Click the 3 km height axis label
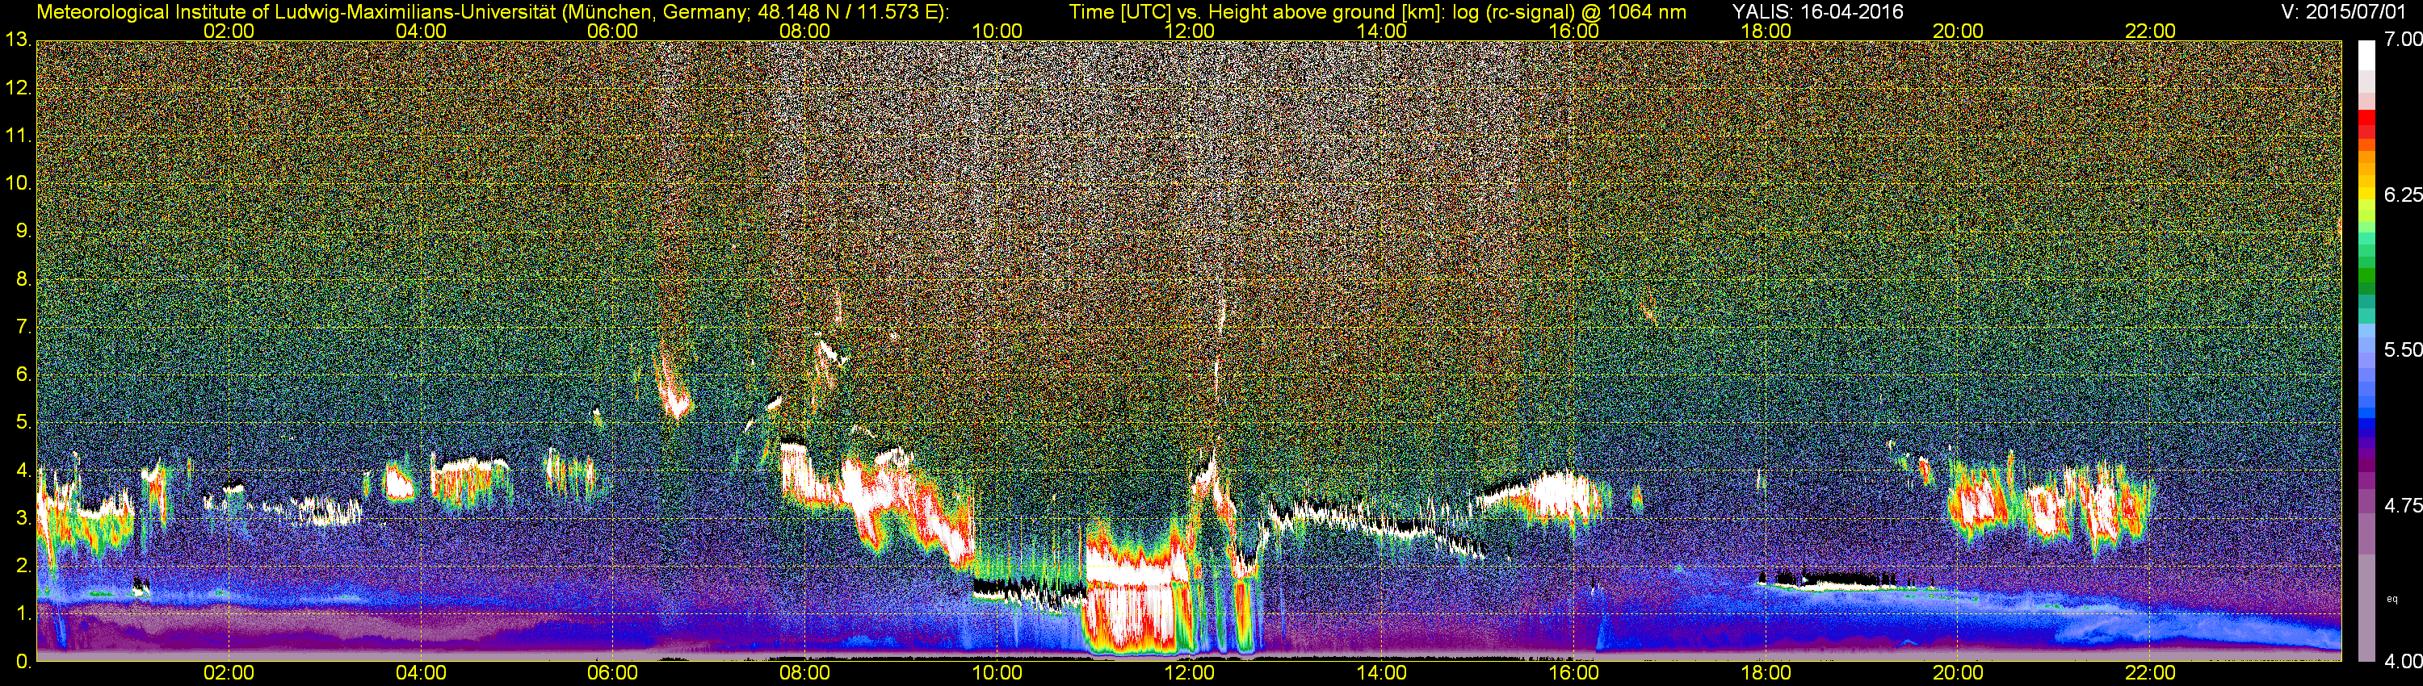 [x=23, y=518]
